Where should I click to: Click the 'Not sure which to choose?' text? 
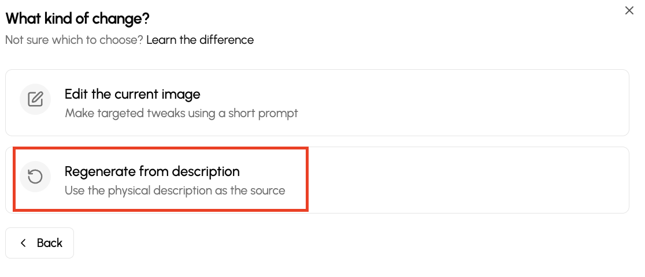pyautogui.click(x=74, y=40)
